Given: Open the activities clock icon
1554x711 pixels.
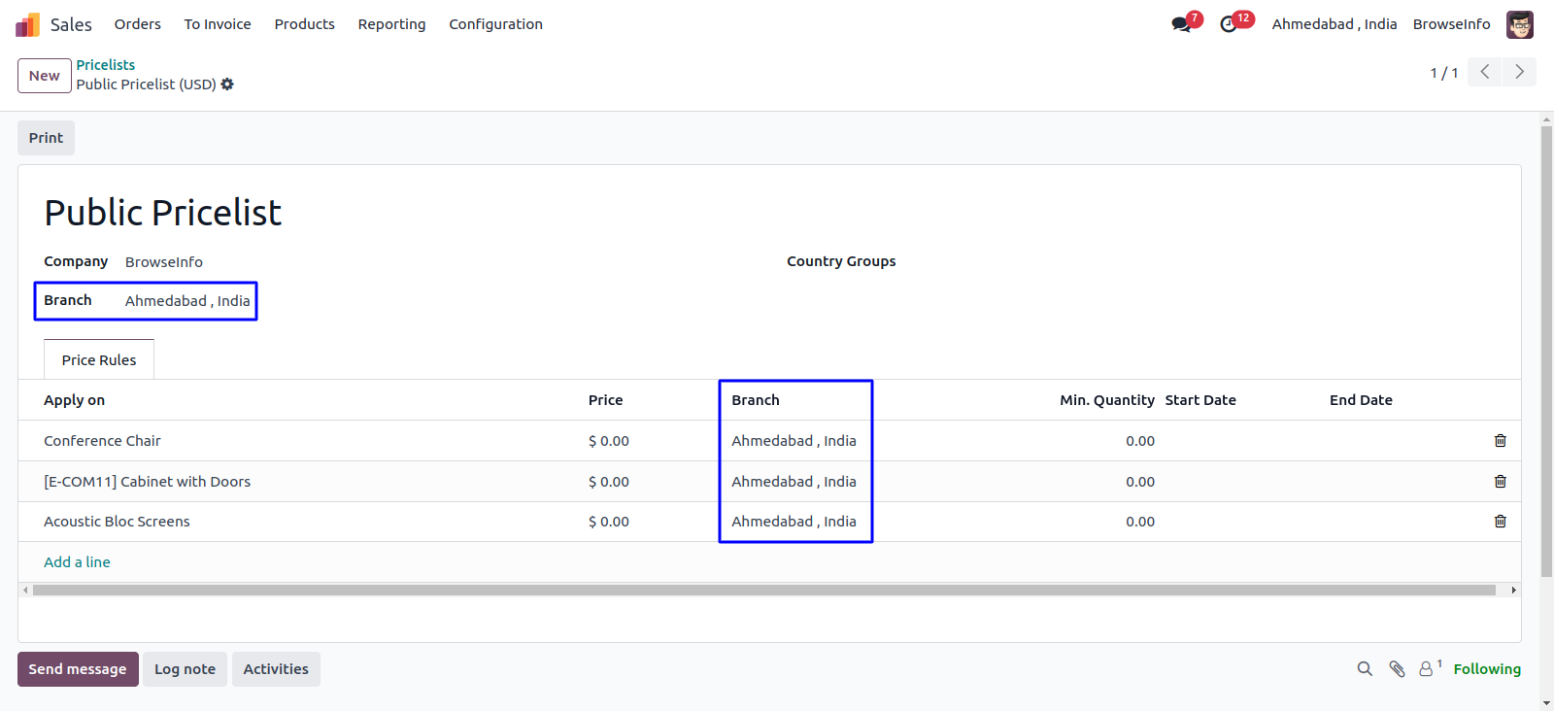Looking at the screenshot, I should 1229,24.
